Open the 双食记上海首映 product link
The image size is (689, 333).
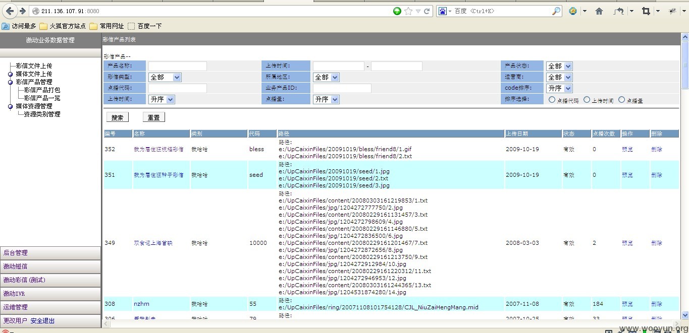point(153,243)
